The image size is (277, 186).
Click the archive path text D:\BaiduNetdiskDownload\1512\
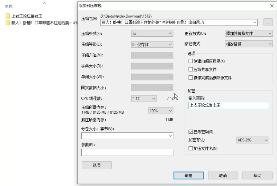point(126,16)
